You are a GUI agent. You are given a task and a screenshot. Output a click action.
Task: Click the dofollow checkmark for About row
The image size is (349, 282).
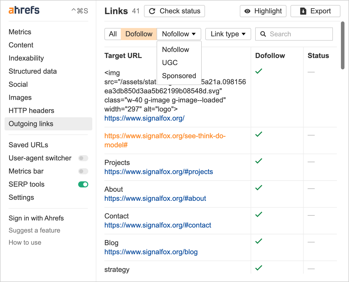tap(259, 188)
